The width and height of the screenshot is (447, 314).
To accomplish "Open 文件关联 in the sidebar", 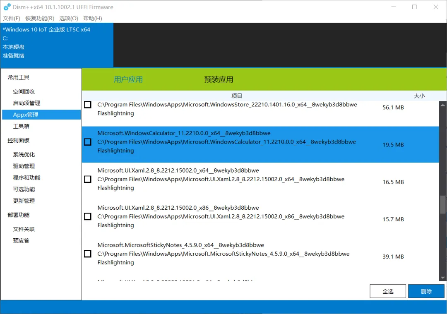I will pos(24,229).
